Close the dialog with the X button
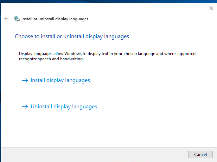217x162 pixels. point(211,8)
